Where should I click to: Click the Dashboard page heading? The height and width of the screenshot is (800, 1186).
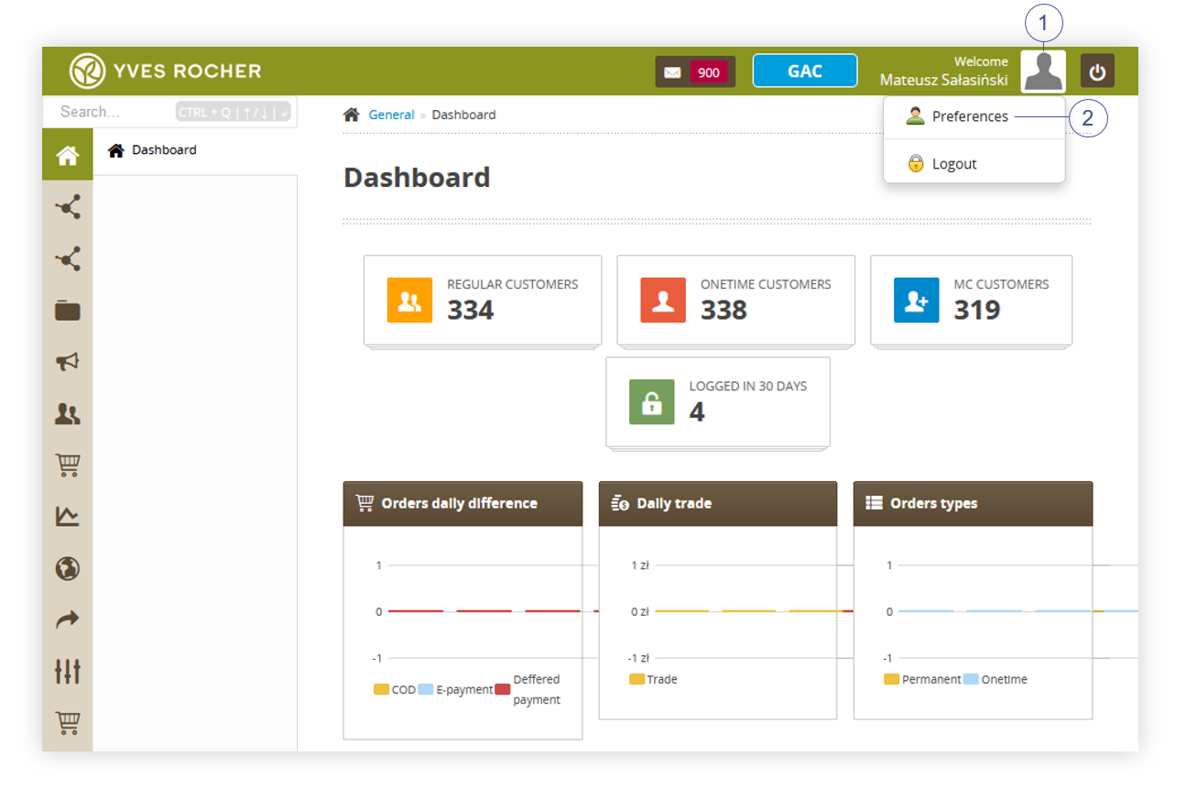click(417, 177)
